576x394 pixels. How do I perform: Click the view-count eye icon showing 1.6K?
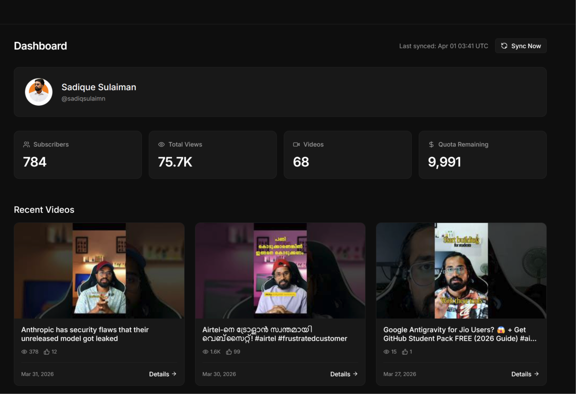point(205,352)
